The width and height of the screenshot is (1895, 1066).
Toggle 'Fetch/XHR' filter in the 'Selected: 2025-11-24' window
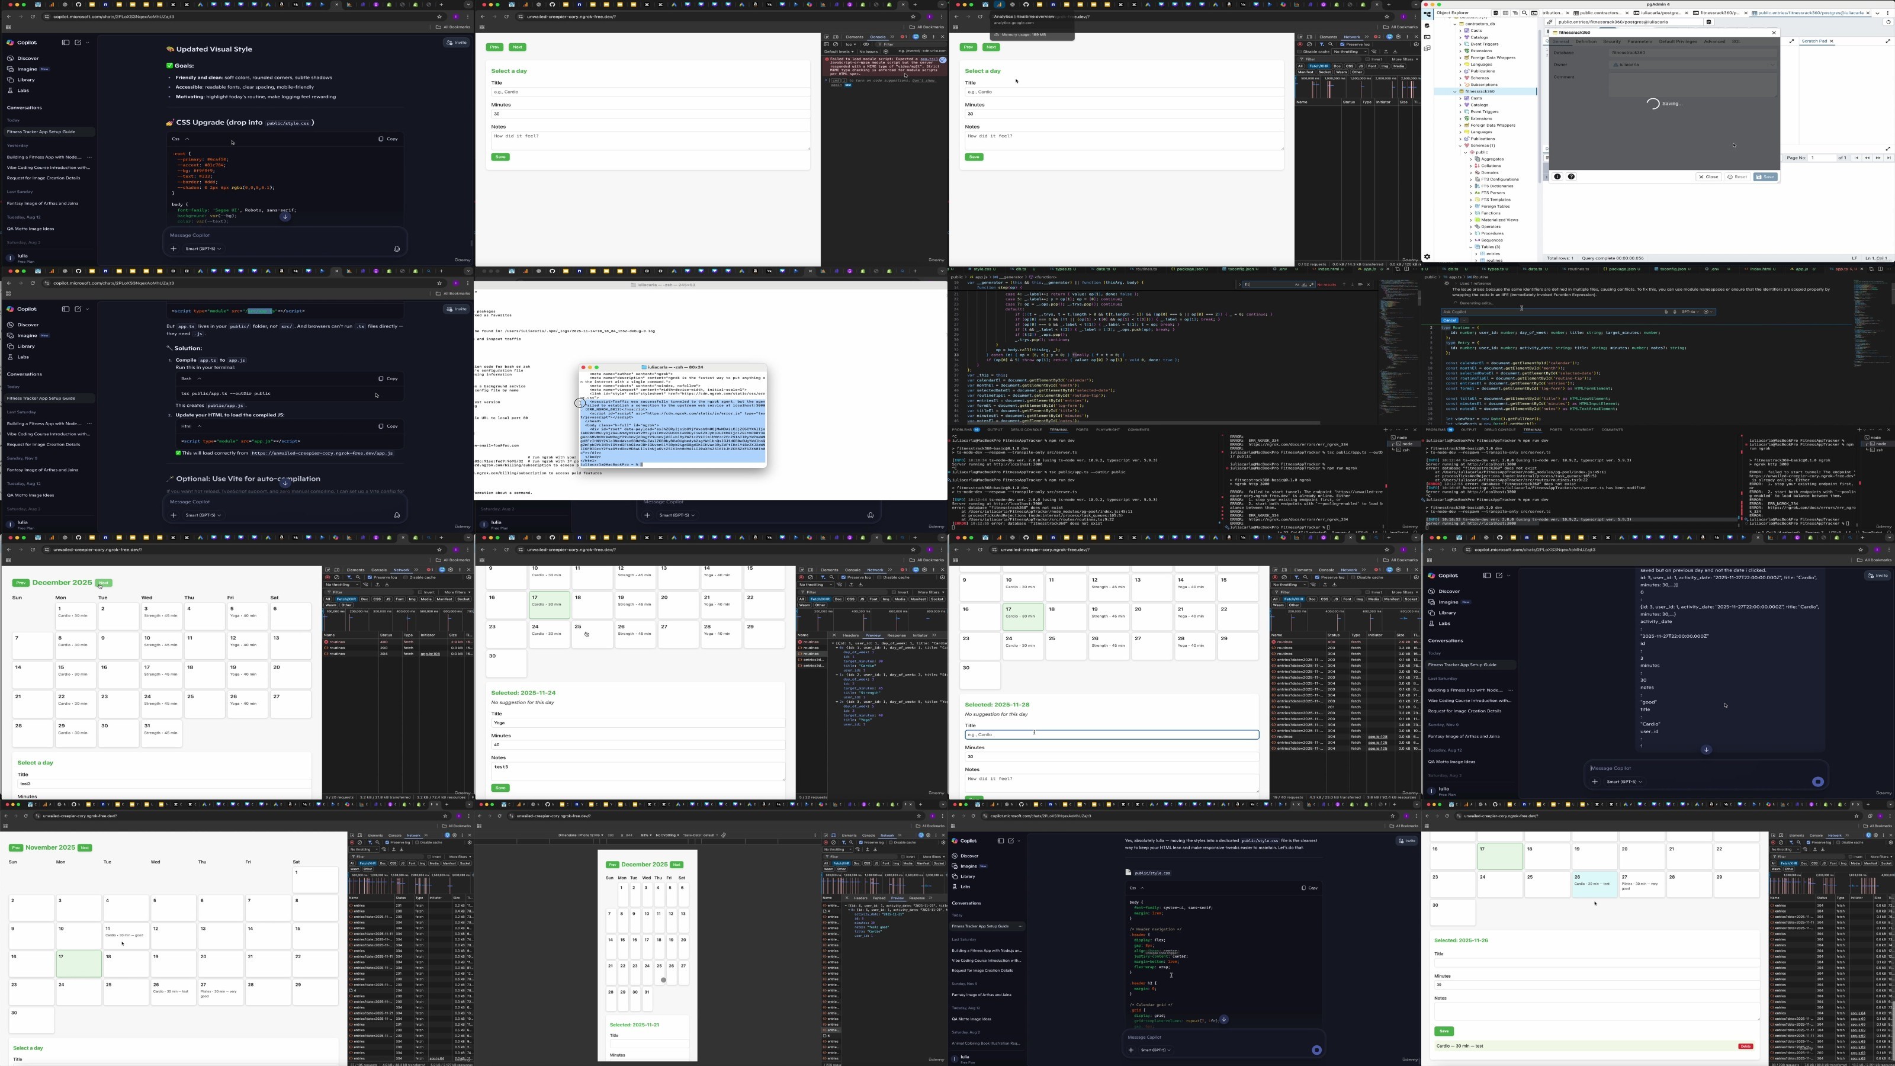pos(820,599)
